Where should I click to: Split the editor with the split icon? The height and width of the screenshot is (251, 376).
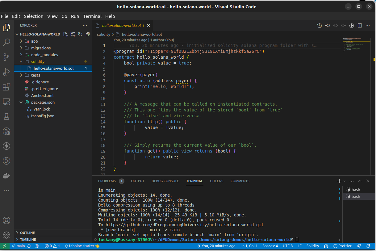point(360,25)
